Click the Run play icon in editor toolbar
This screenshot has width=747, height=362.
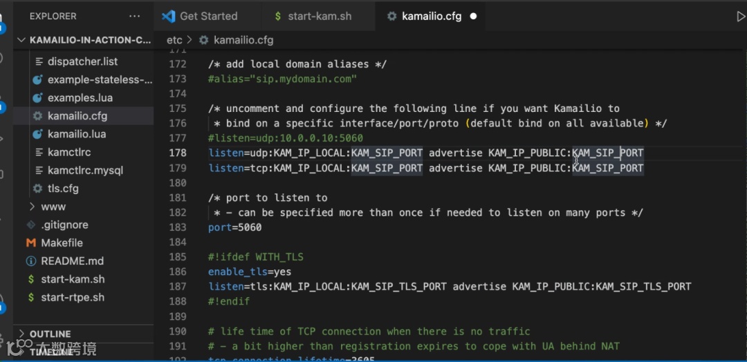741,17
